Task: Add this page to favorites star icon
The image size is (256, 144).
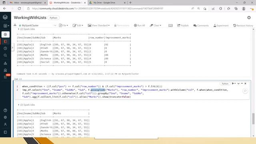Action: [205, 8]
